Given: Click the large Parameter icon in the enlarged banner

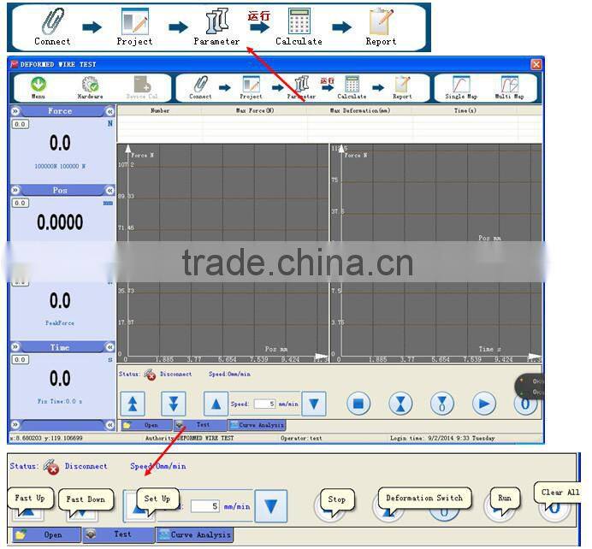Looking at the screenshot, I should pyautogui.click(x=217, y=21).
